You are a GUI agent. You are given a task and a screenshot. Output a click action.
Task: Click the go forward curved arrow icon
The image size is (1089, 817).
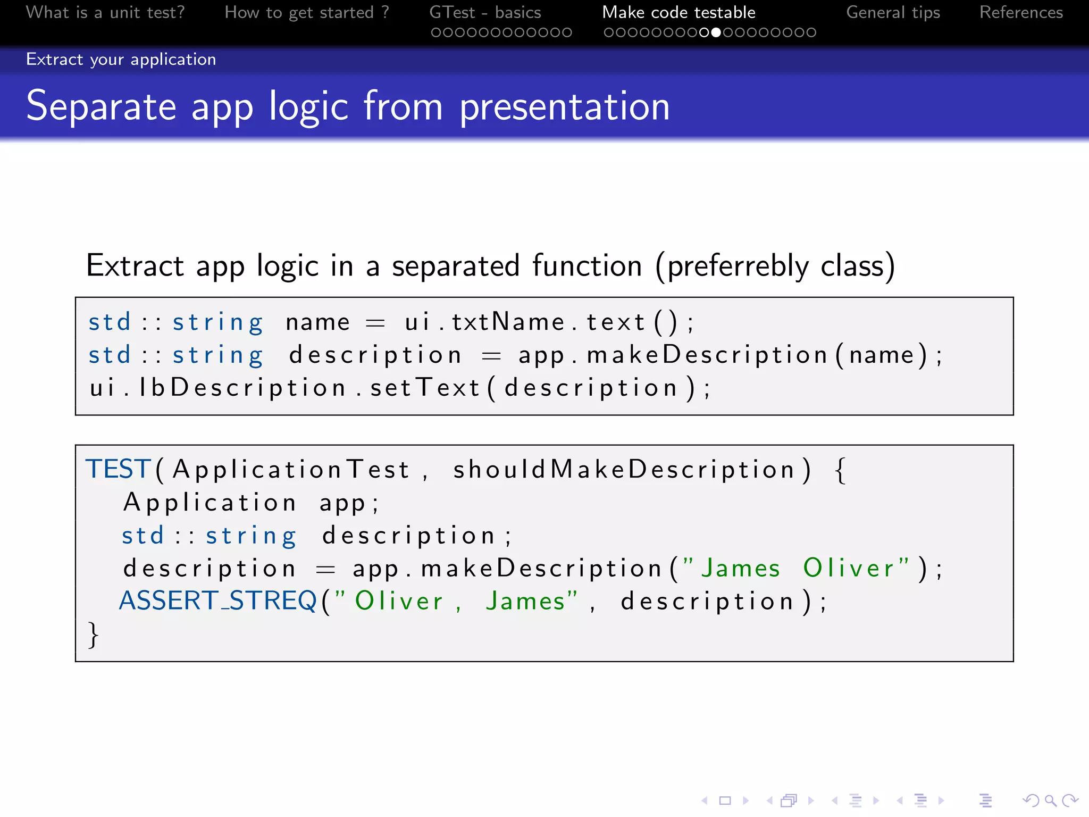pos(1070,801)
